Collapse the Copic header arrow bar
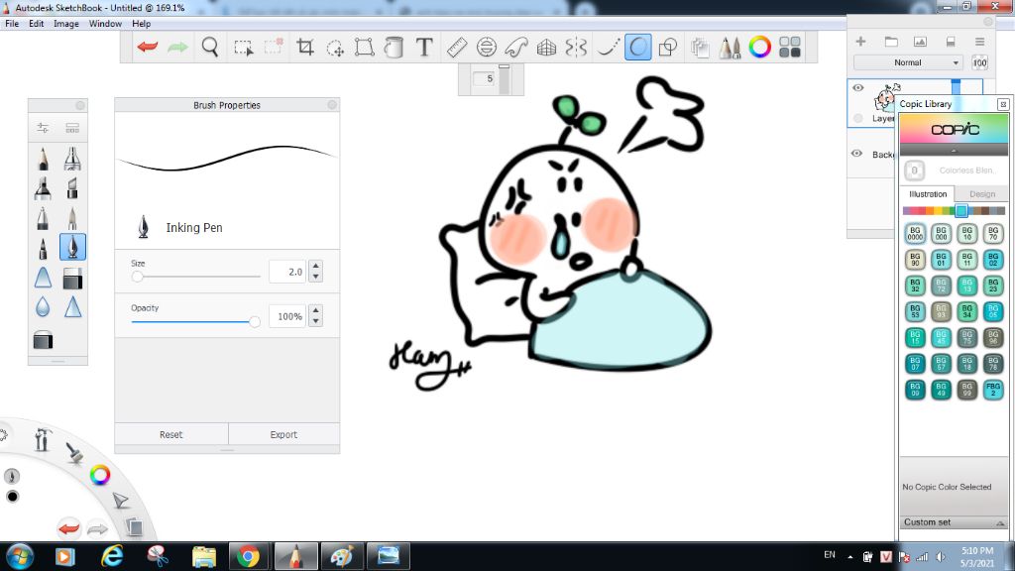The width and height of the screenshot is (1015, 571). click(954, 151)
